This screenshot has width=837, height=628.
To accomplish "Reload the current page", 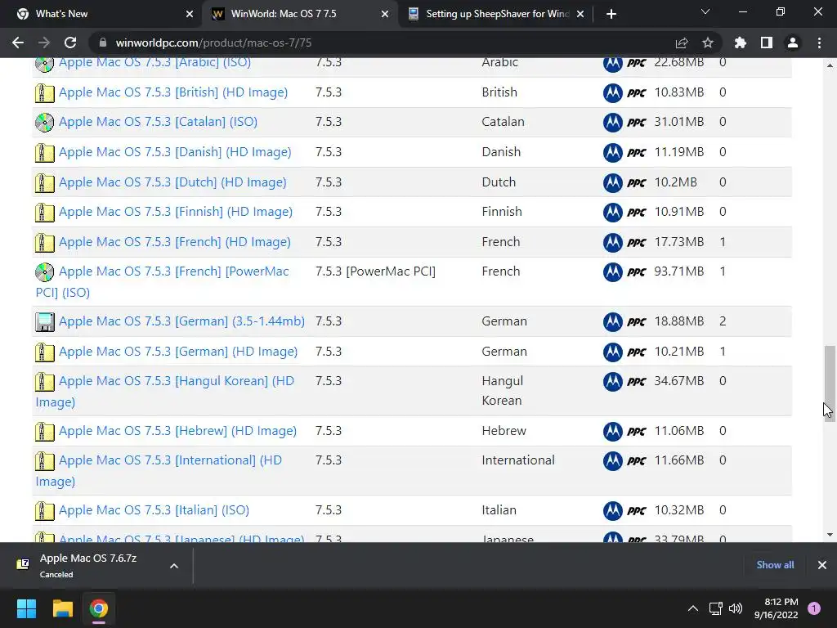I will pyautogui.click(x=70, y=43).
